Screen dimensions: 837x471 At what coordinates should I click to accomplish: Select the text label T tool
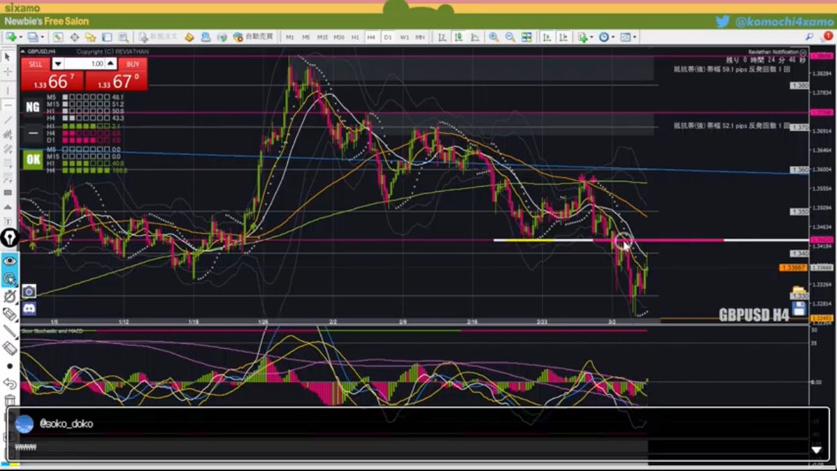pos(8,220)
